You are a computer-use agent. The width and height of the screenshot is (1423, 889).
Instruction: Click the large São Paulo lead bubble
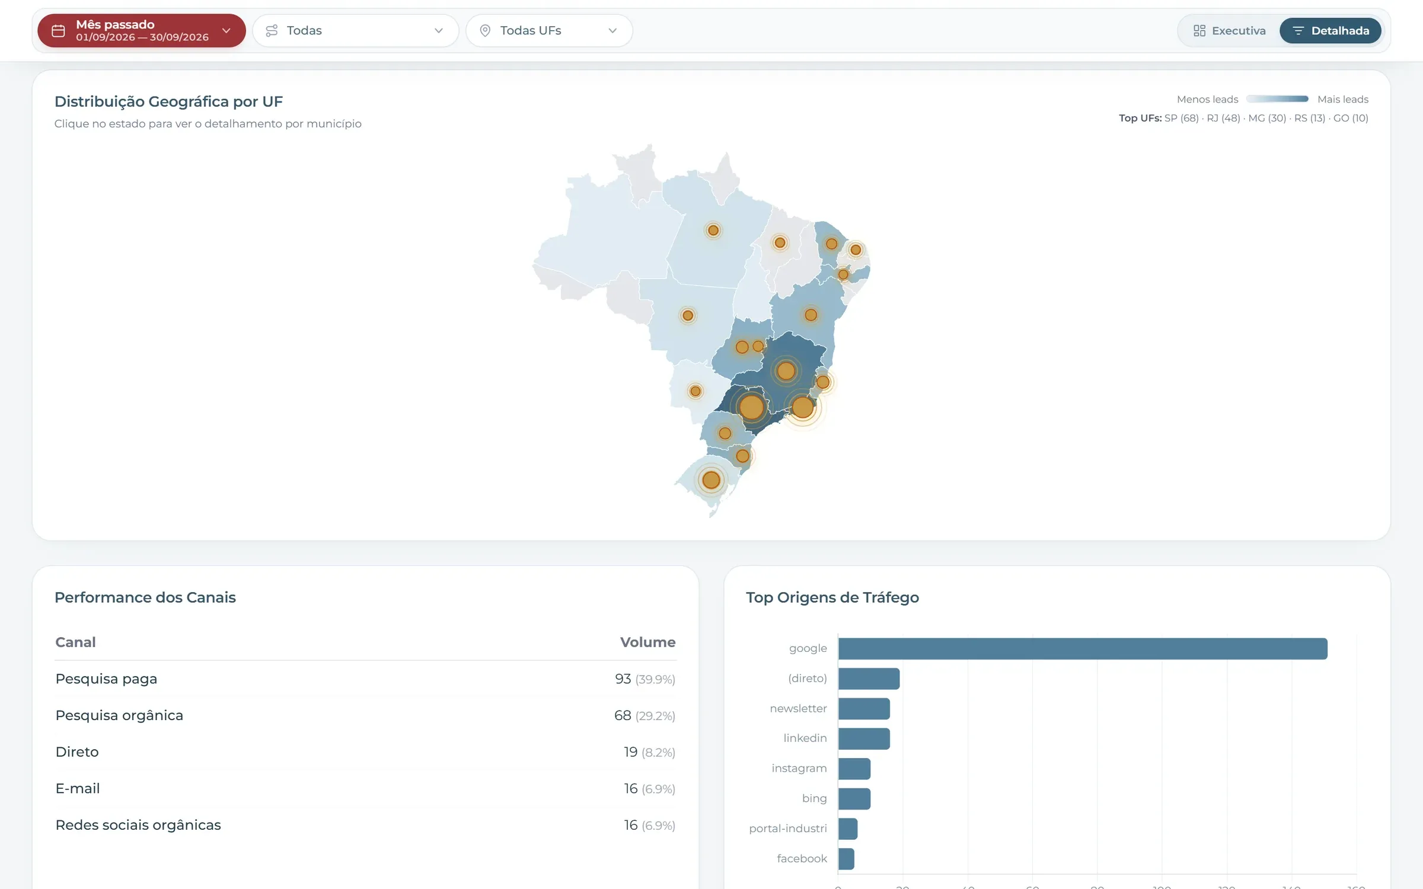(x=752, y=407)
